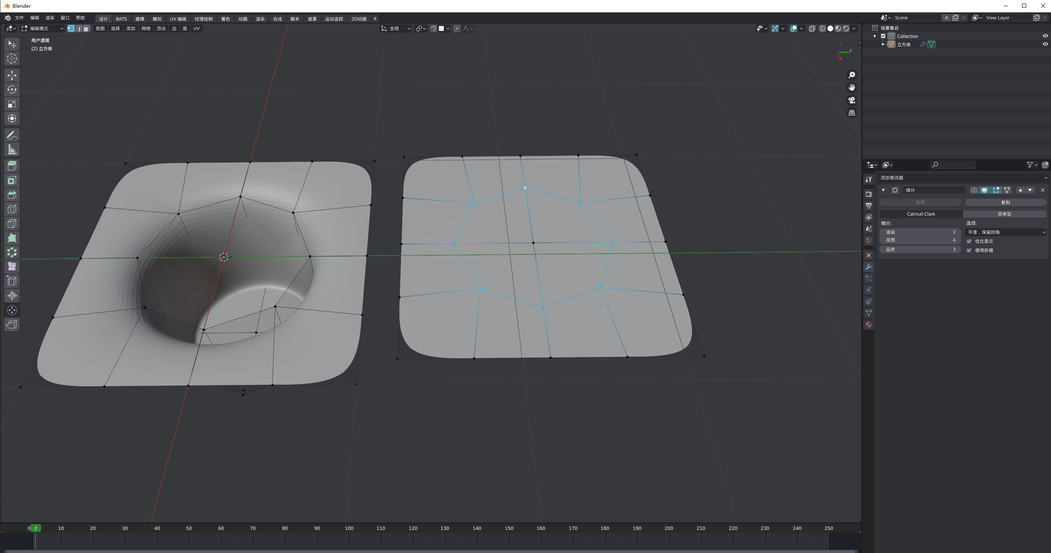Uncheck the 优化显示 checkbox
1051x553 pixels.
[969, 241]
